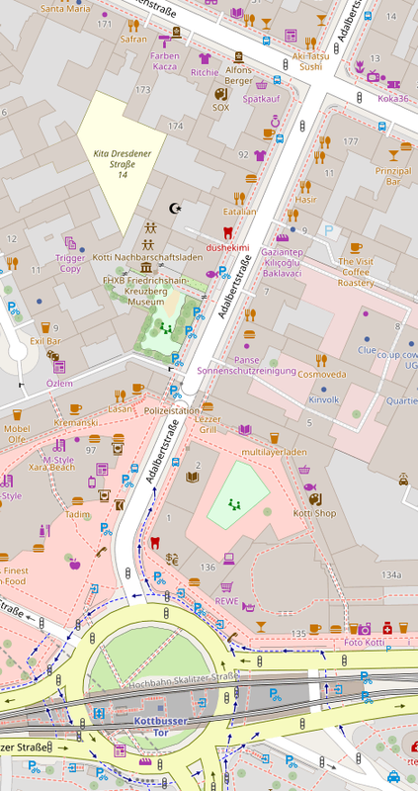Click the Eatalian restaurant icon
This screenshot has width=418, height=791.
[239, 199]
